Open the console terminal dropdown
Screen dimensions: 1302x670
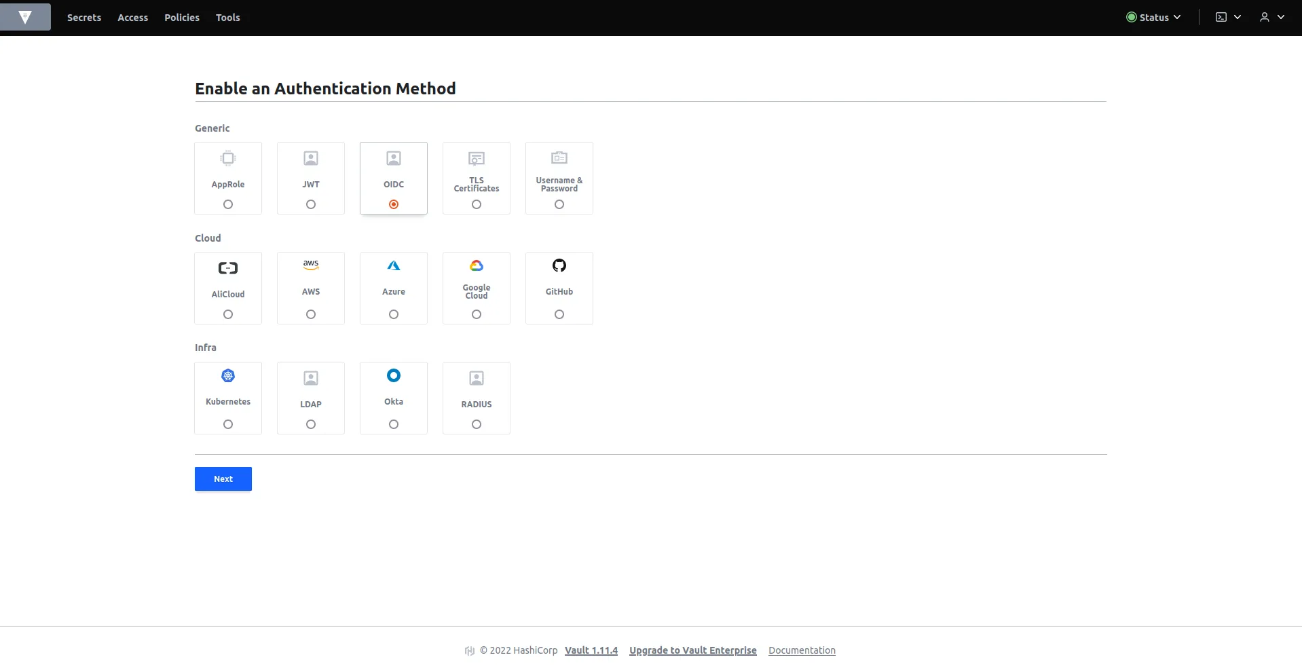(x=1228, y=17)
